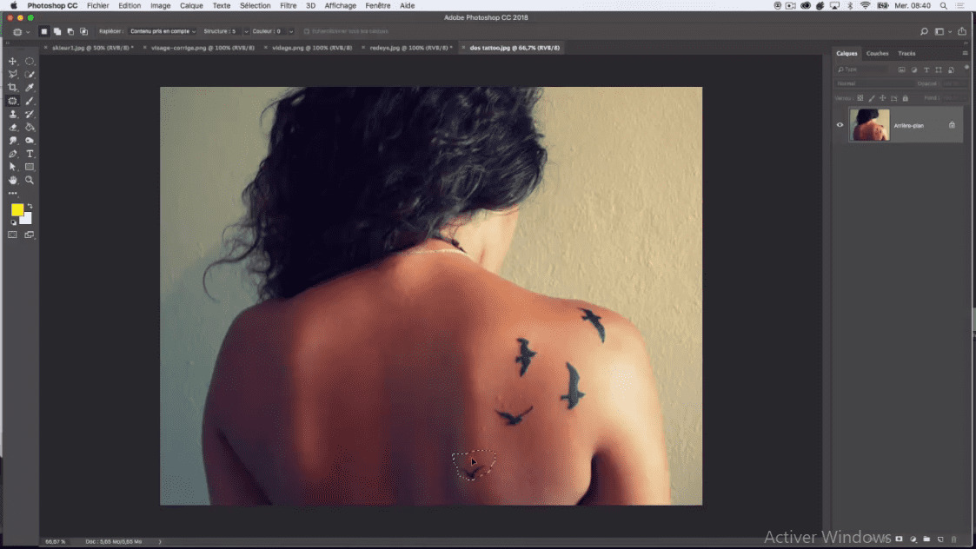Select the Brush tool
The width and height of the screenshot is (976, 549).
[30, 101]
